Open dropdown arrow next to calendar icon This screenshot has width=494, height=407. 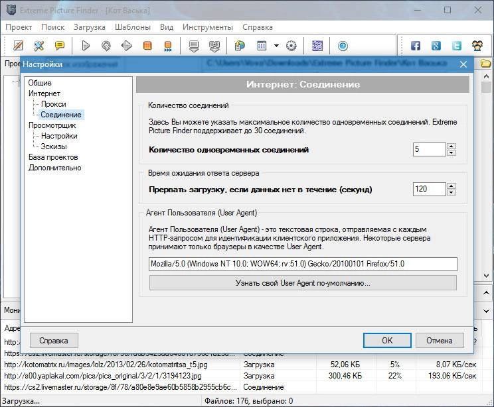(276, 46)
